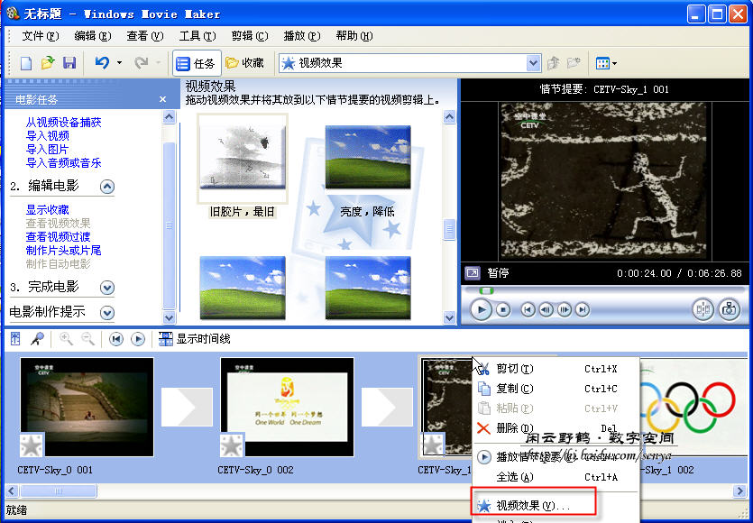Click the storyboard scroll-left arrow
This screenshot has width=753, height=523.
(12, 491)
